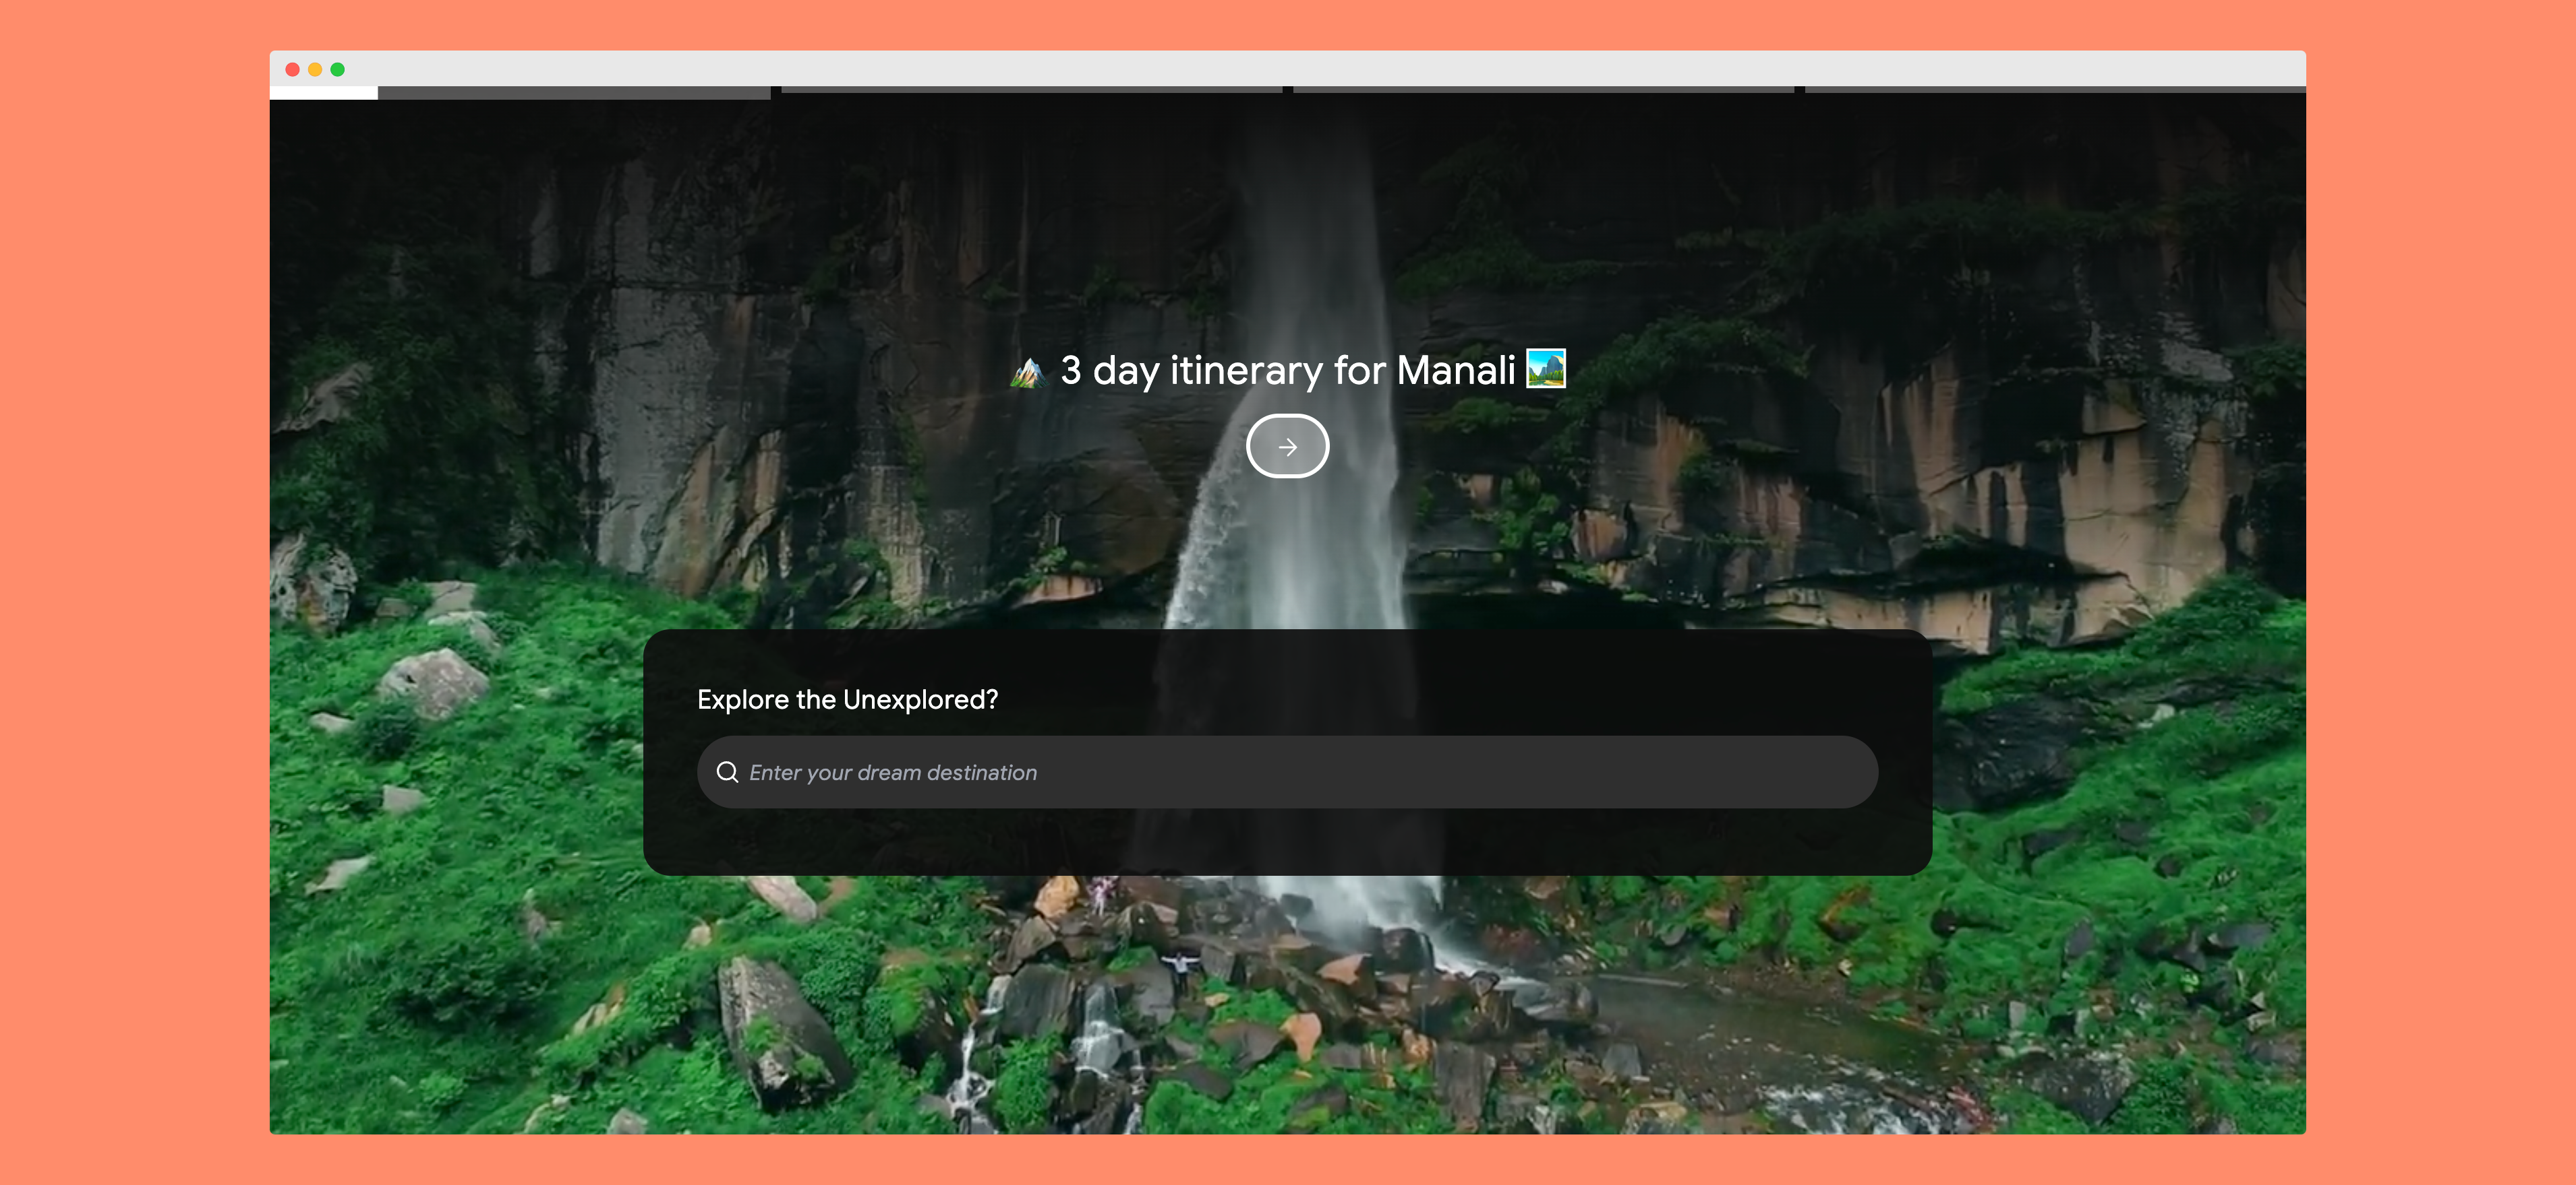Click the browser window's light gray title bar
2576x1185 pixels.
(1300, 68)
